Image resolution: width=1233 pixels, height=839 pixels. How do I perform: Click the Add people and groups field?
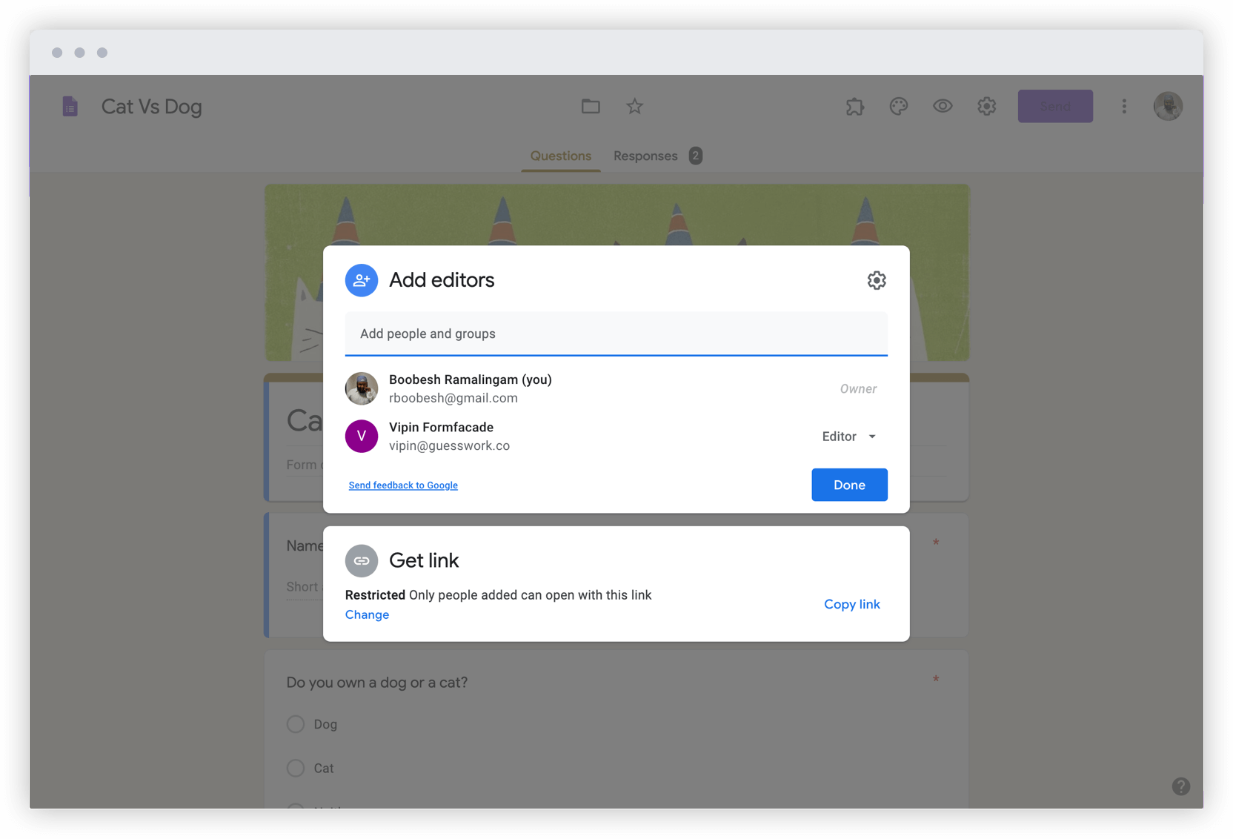pyautogui.click(x=616, y=334)
